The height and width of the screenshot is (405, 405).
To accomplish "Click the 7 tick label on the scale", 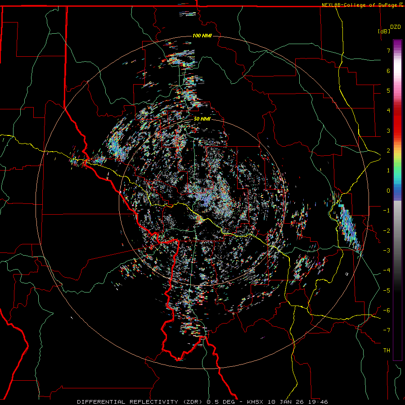I will tap(388, 51).
